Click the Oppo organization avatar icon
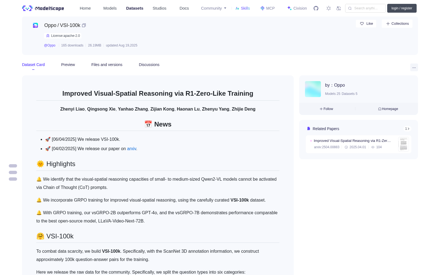Screen dimensions: 440x275 (x=35, y=25)
